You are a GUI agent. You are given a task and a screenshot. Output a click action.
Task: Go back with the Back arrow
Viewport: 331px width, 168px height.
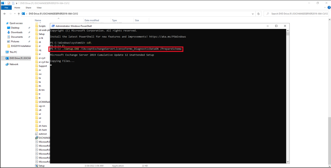pos(5,14)
